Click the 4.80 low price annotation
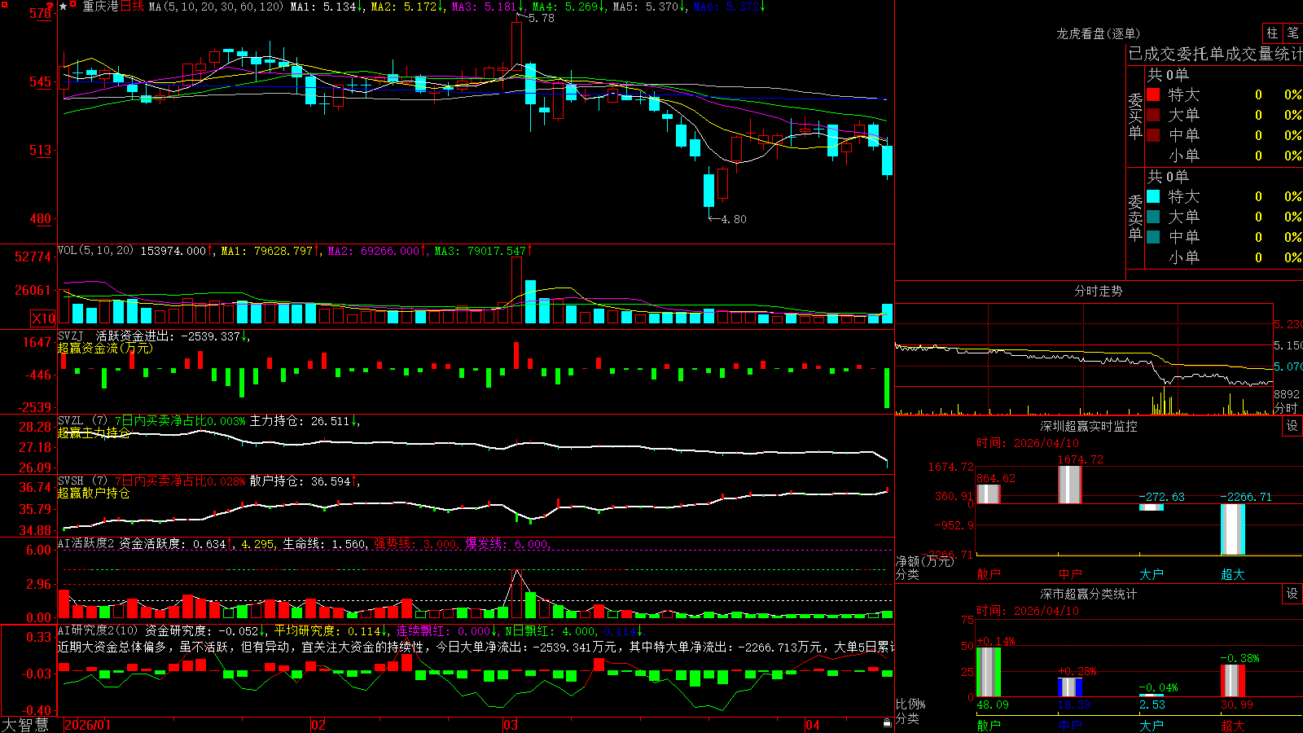The width and height of the screenshot is (1303, 733). (x=734, y=219)
